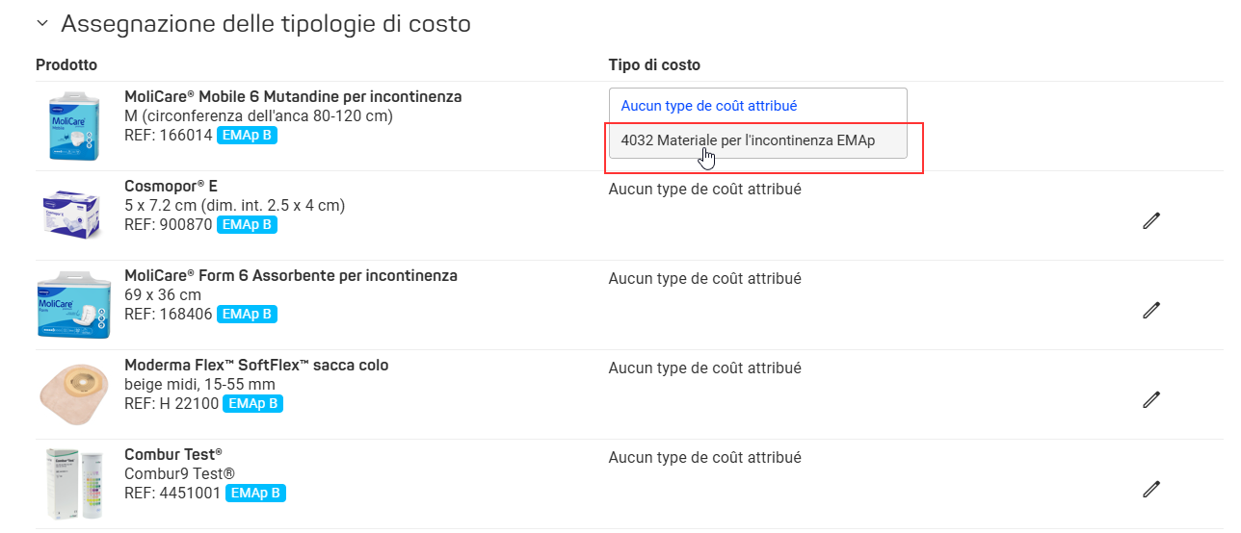The image size is (1241, 533).
Task: Open Moderma Flex SoftFlex sacca colo title
Action: pos(256,366)
